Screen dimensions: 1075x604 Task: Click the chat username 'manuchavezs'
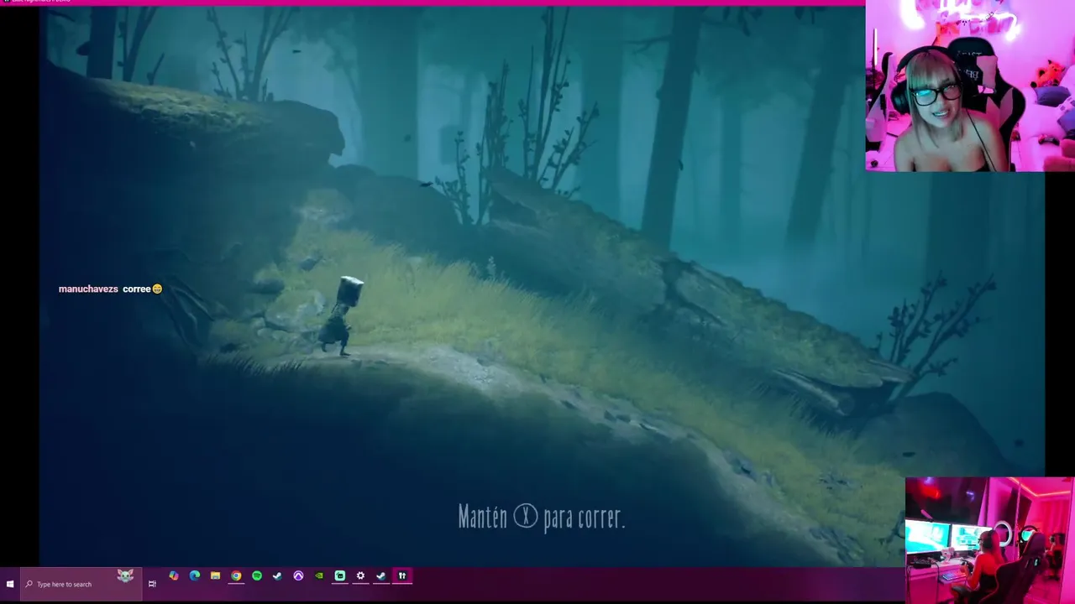tap(88, 289)
